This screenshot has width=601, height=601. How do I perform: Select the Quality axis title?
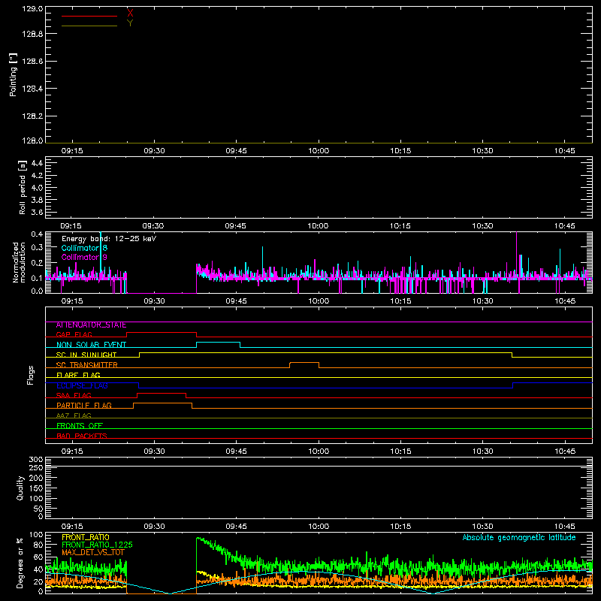[20, 488]
